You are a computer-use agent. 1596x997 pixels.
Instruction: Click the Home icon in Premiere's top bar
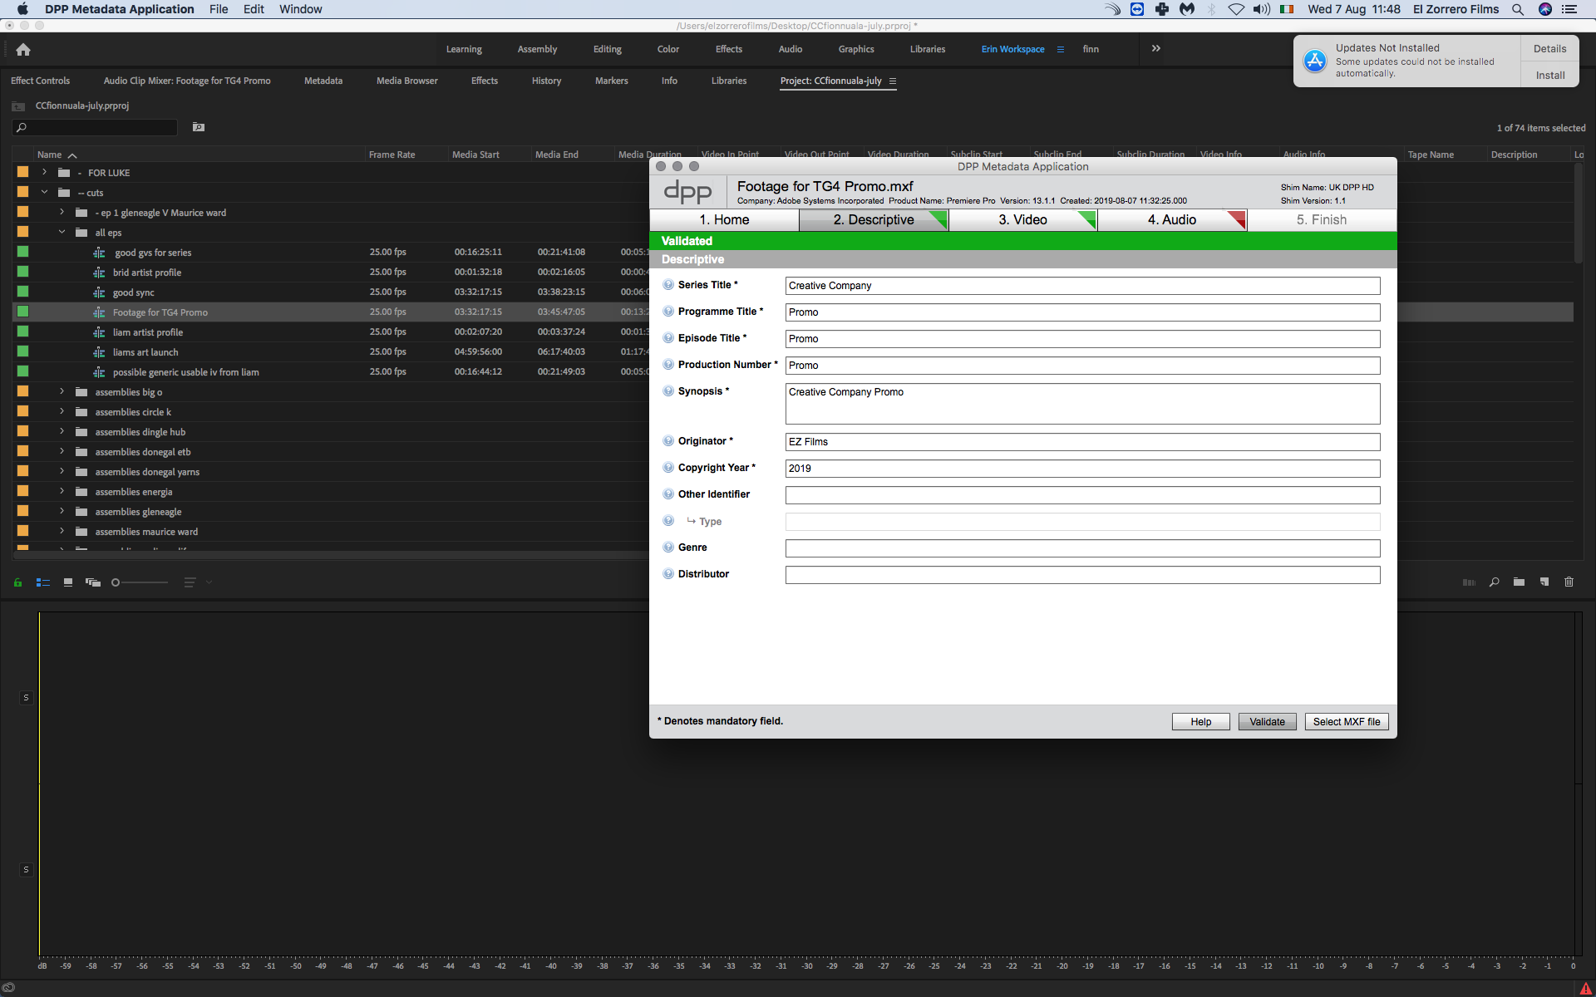tap(23, 49)
